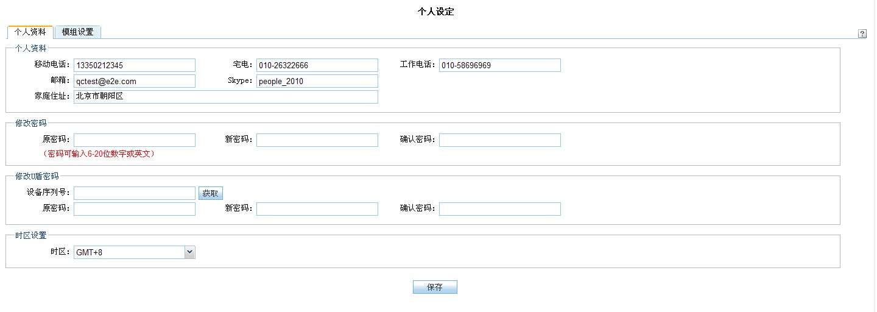The height and width of the screenshot is (312, 877).
Task: Focus the 移动电话 input field
Action: [x=134, y=65]
